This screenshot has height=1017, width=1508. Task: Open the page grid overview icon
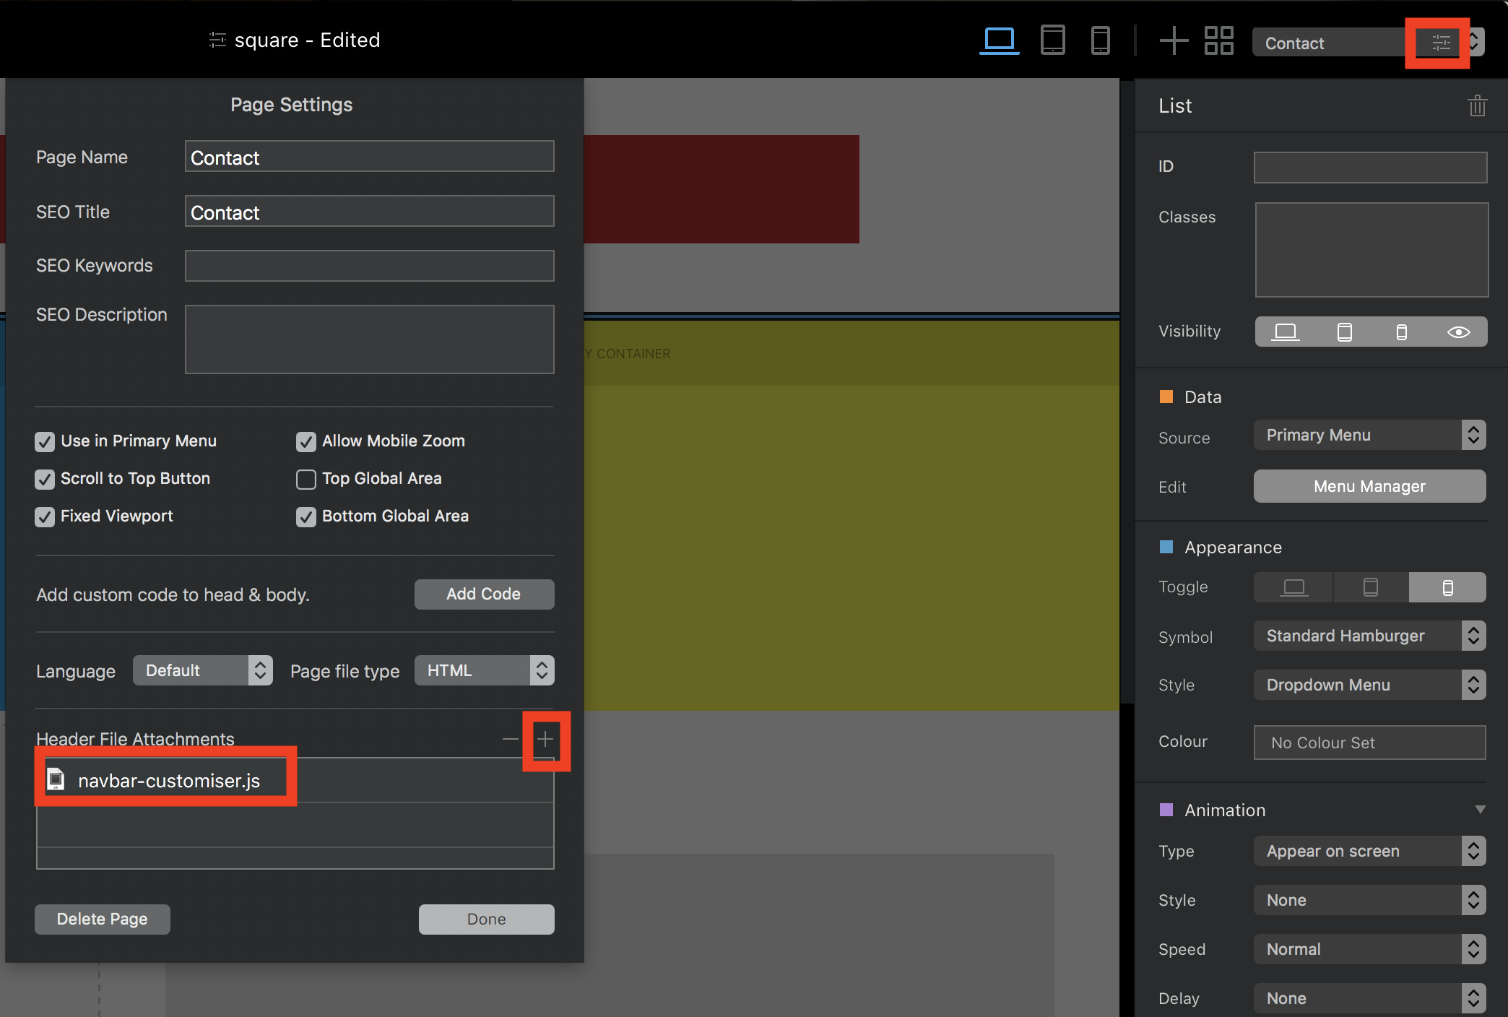click(1219, 40)
